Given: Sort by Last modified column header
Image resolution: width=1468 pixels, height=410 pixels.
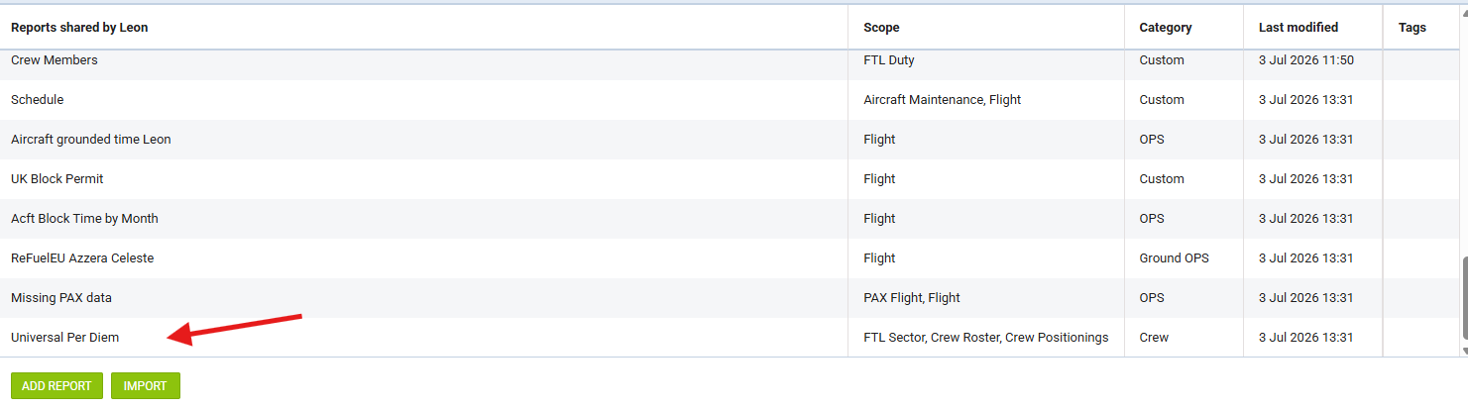Looking at the screenshot, I should click(x=1299, y=28).
